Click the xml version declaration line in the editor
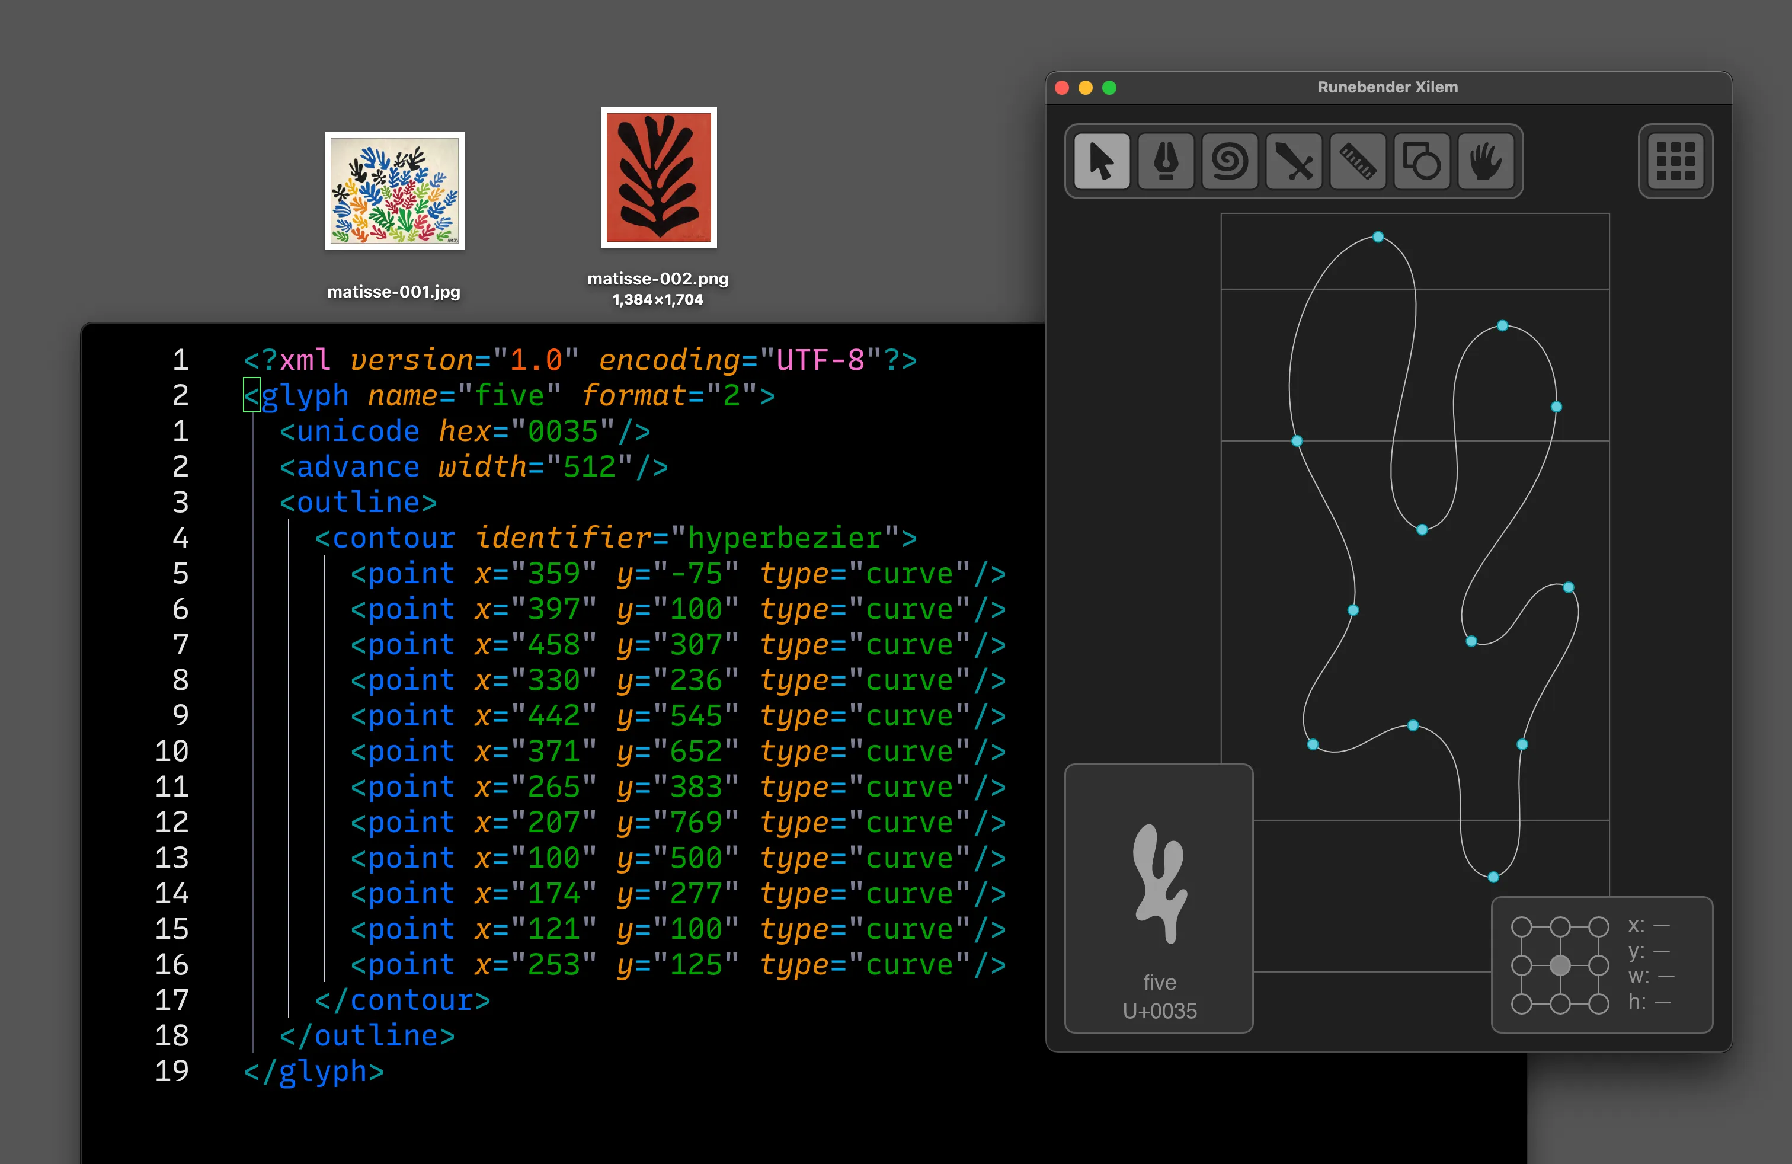The height and width of the screenshot is (1164, 1792). coord(581,360)
